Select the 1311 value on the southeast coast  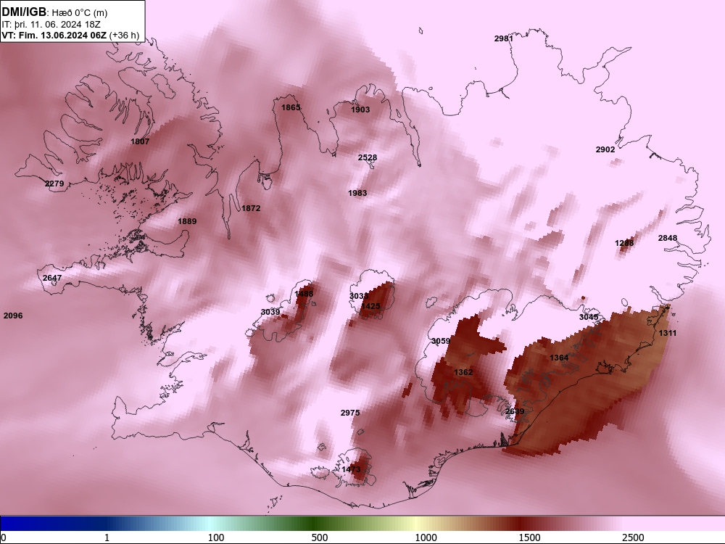[x=667, y=333]
